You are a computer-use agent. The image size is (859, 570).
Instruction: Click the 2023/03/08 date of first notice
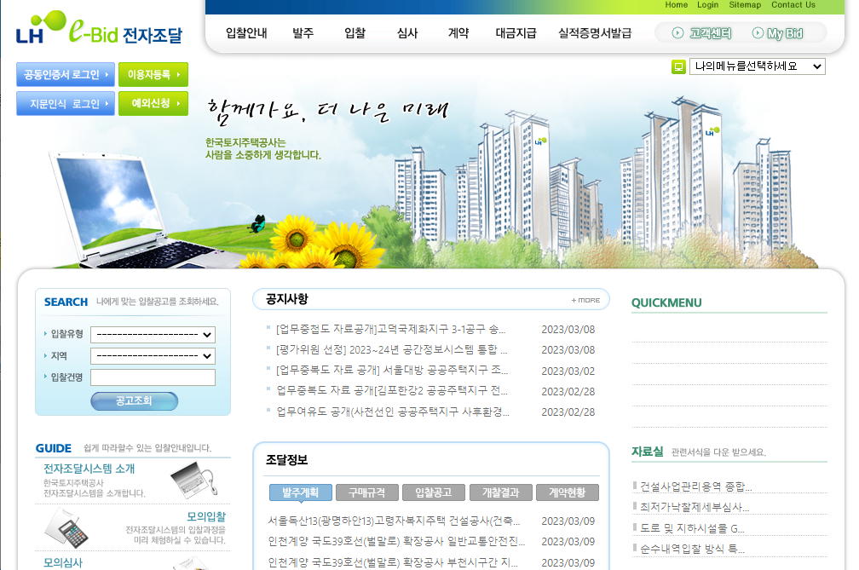point(568,330)
